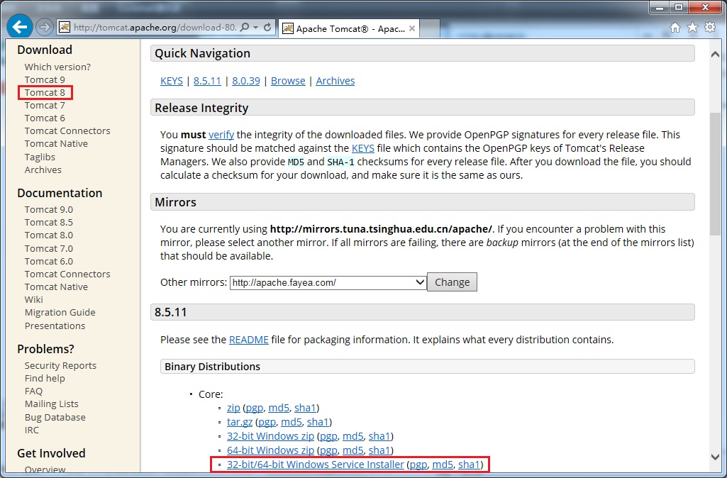The width and height of the screenshot is (727, 478).
Task: Open the Tools gear icon
Action: [x=710, y=28]
